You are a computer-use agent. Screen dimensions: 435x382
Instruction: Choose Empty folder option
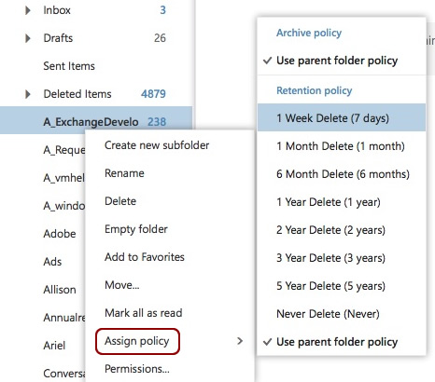(x=136, y=229)
